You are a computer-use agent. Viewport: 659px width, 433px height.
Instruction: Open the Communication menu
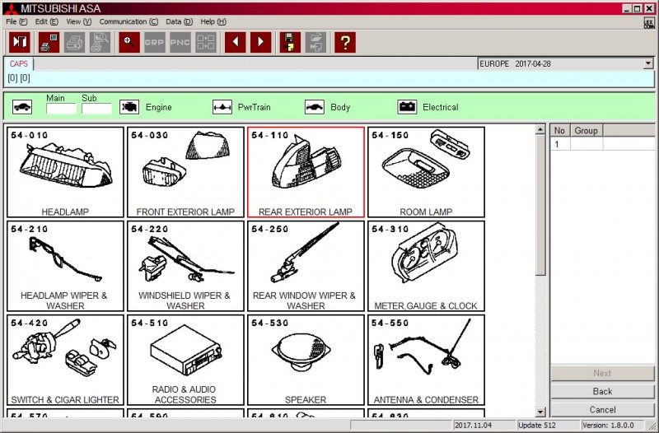coord(129,21)
